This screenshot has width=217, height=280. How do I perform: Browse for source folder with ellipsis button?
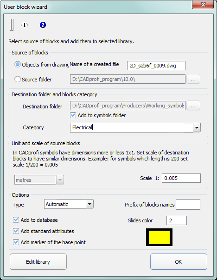[193, 79]
